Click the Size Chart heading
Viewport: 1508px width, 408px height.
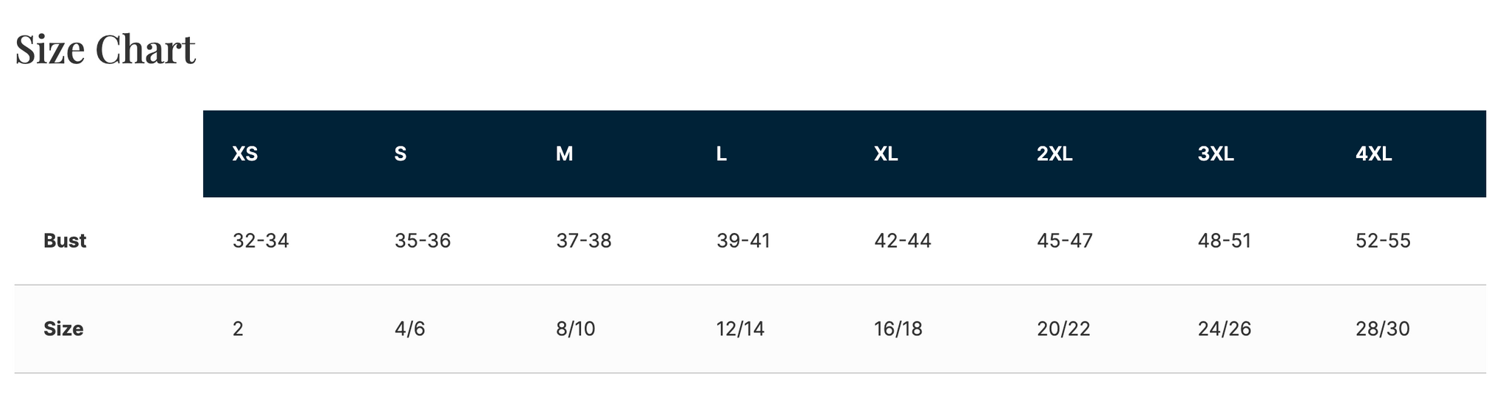click(105, 50)
